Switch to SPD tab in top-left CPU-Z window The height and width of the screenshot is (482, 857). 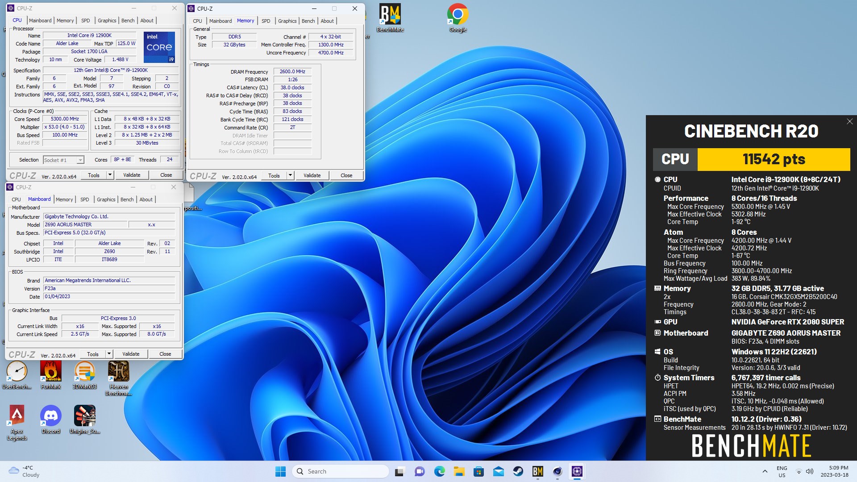pos(86,21)
